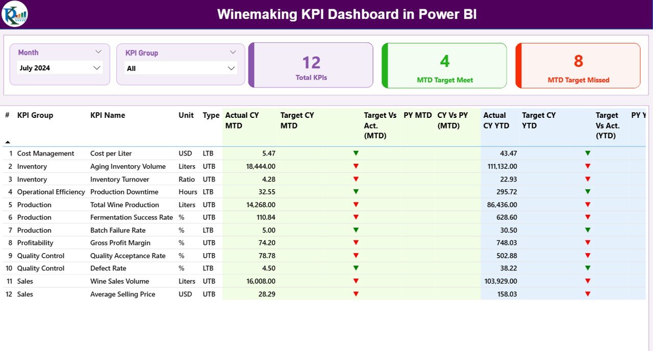Click green target indicator for Cost per Liter
The width and height of the screenshot is (653, 351).
(x=356, y=153)
